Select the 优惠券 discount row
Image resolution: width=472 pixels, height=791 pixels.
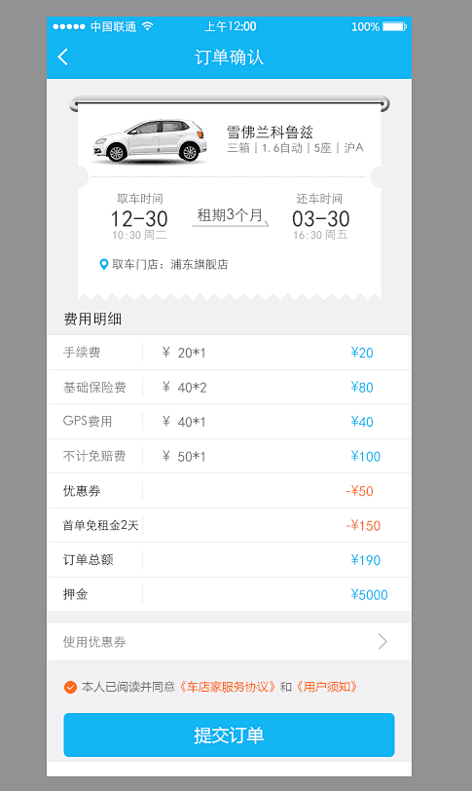coord(230,490)
